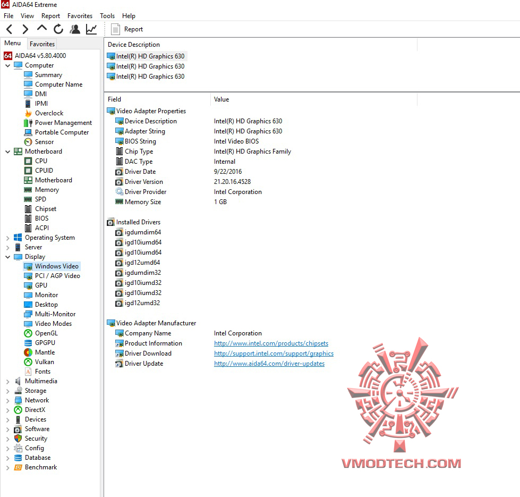520x497 pixels.
Task: Select the Portable Computer laptop item
Action: [56, 132]
